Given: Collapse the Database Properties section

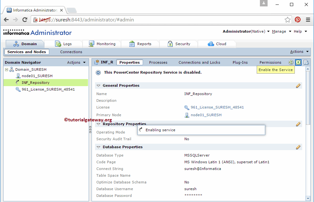Looking at the screenshot, I should 98,147.
